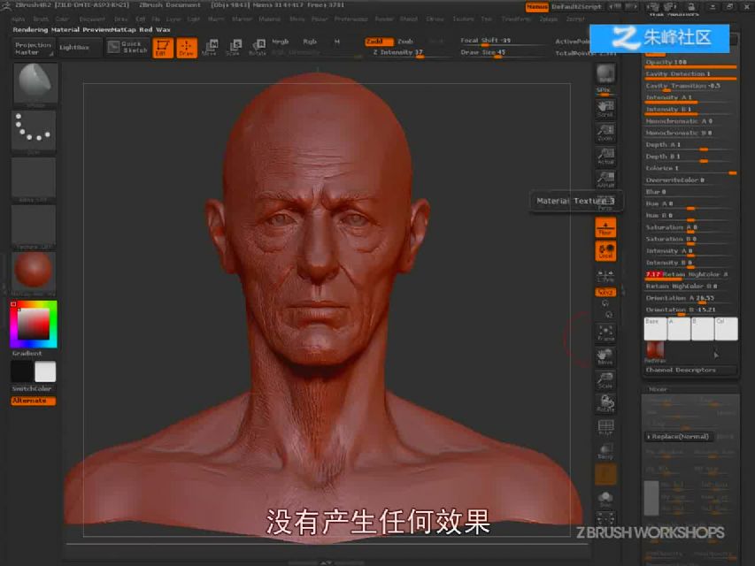Activate Scale mode in top toolbar
The height and width of the screenshot is (566, 755).
click(x=234, y=48)
